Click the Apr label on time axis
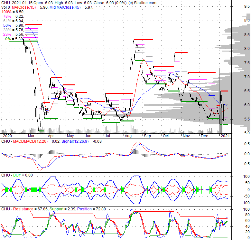 (x=51, y=136)
